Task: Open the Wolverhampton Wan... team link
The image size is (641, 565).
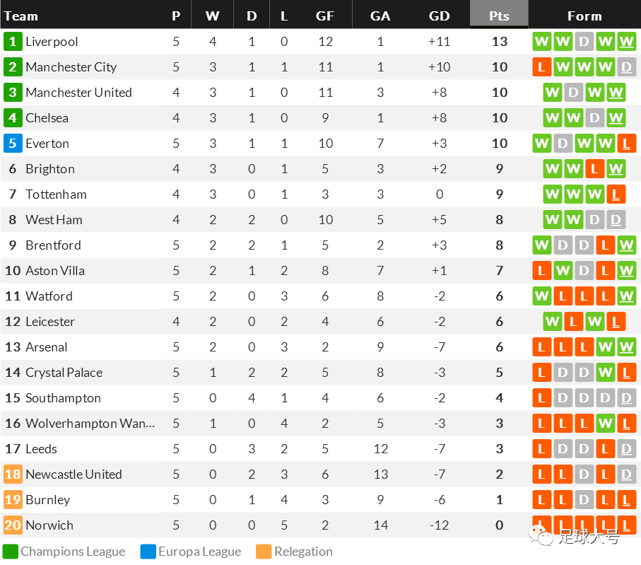Action: 90,424
